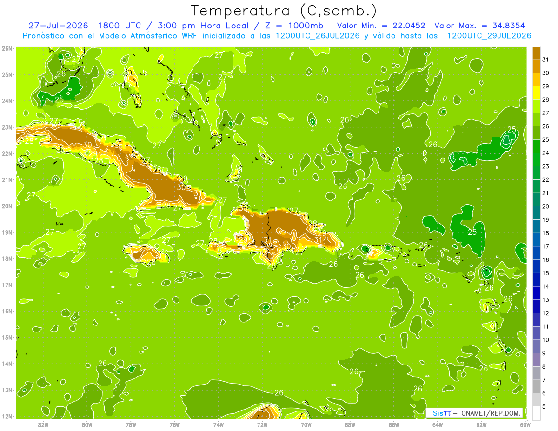The image size is (558, 431).
Task: Click the "70W" longitude axis label
Action: coord(306,424)
